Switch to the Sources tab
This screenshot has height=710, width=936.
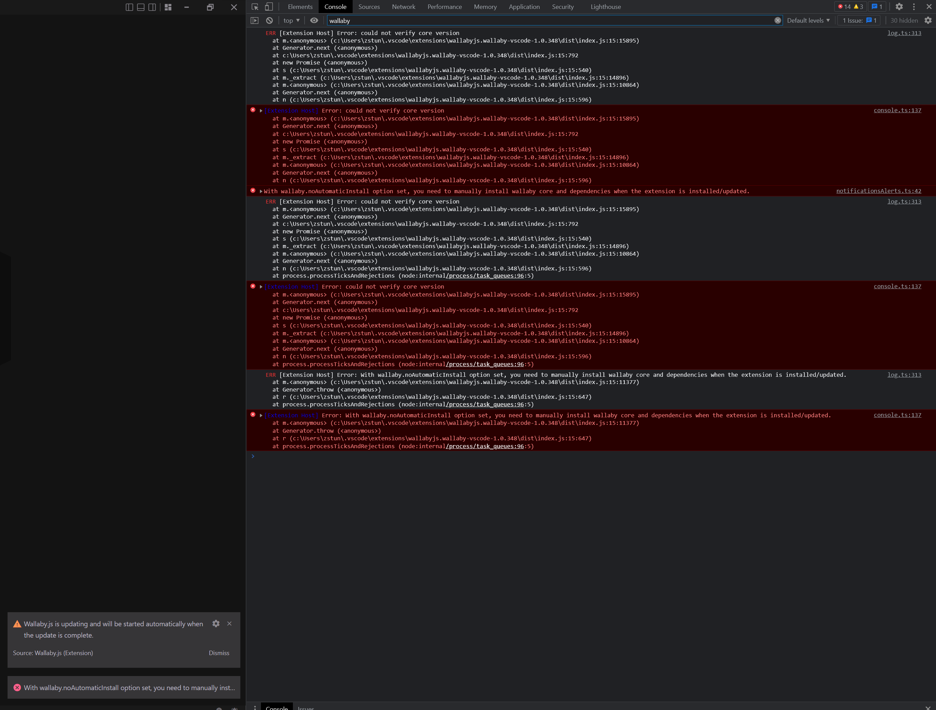tap(368, 7)
